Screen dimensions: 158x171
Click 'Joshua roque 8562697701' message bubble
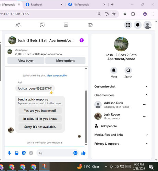(x=35, y=88)
